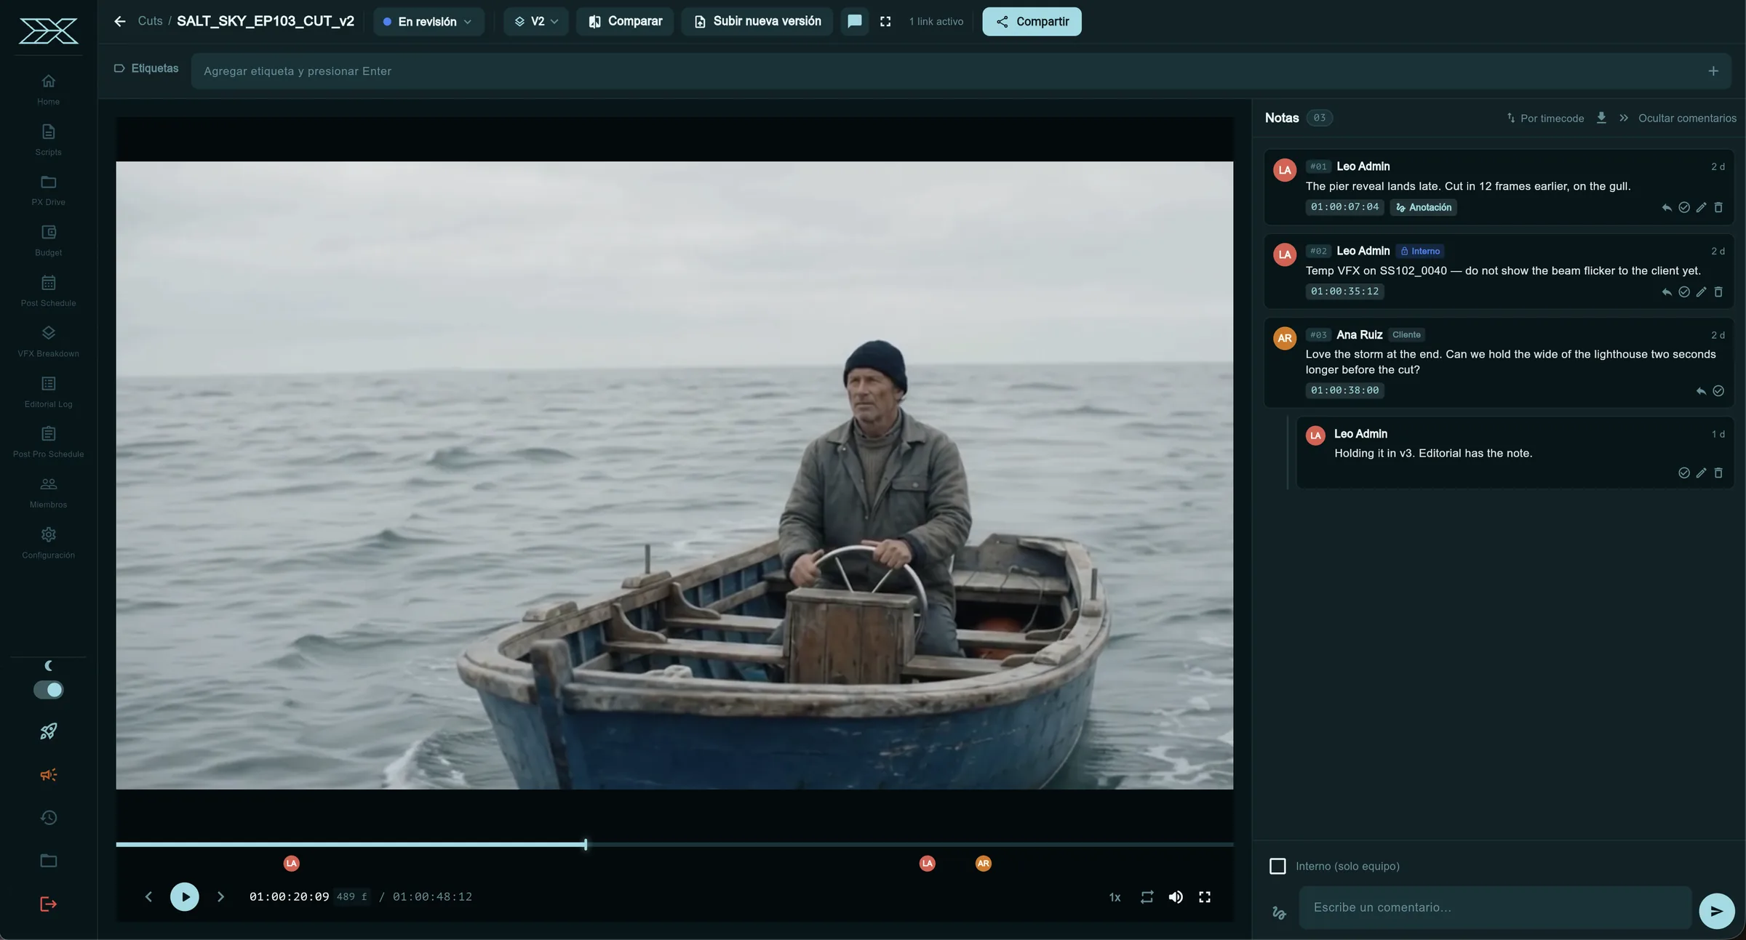The image size is (1746, 940).
Task: Open the V2 version dropdown
Action: [x=536, y=22]
